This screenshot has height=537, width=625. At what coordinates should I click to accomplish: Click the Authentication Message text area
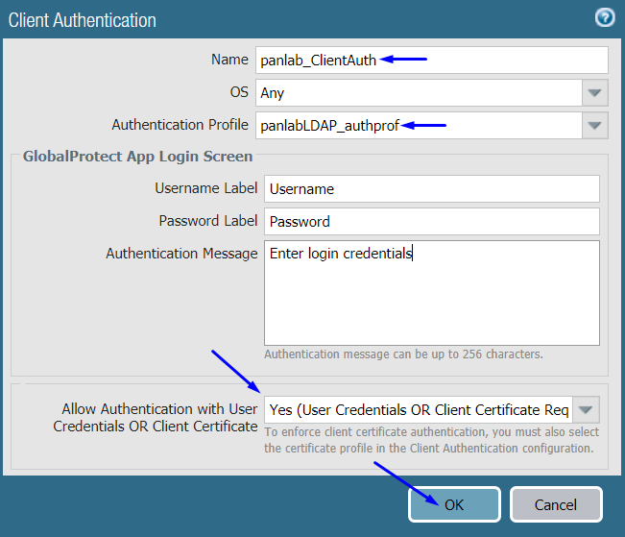432,293
